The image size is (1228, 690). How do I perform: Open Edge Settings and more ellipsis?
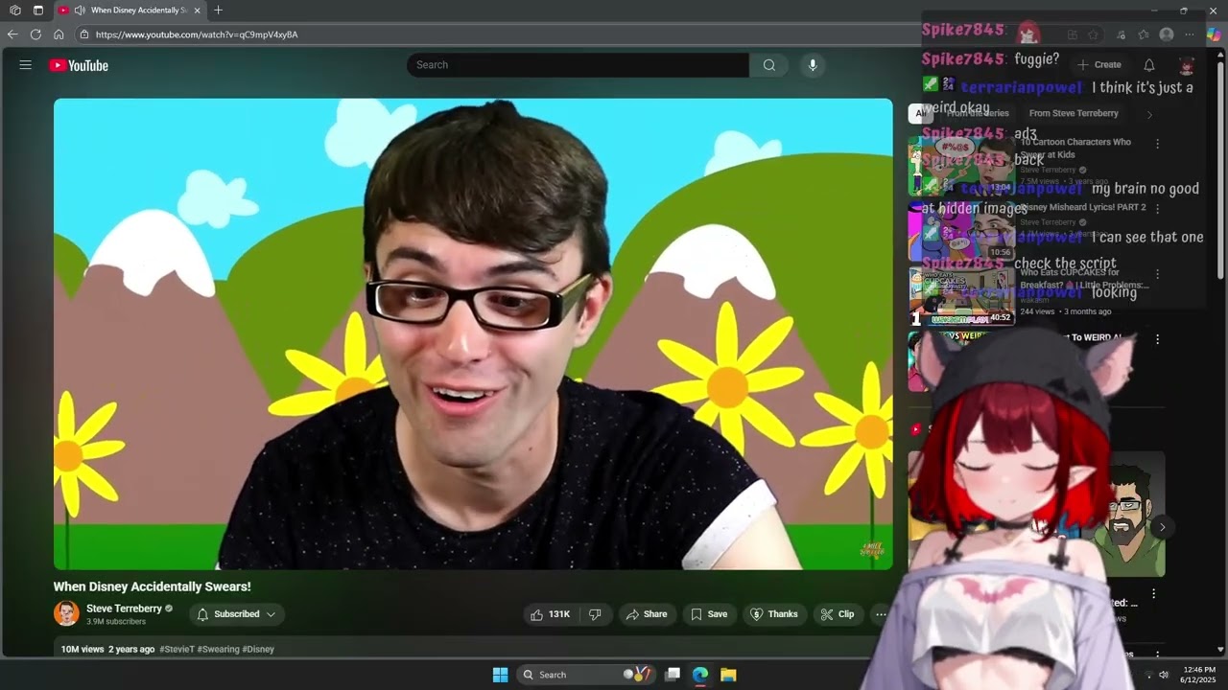tap(1190, 34)
